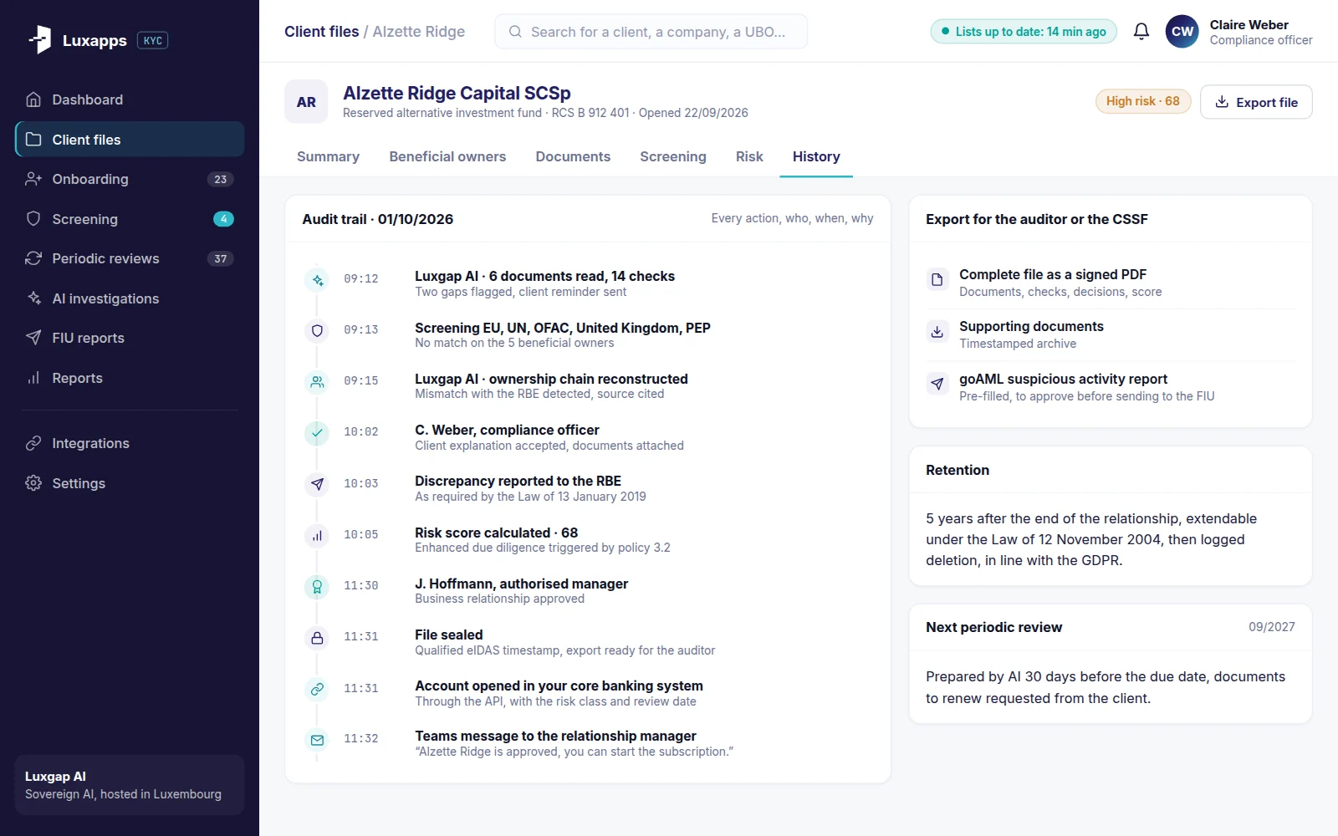Click the people icon on the 09:15 ownership entry
This screenshot has width=1338, height=836.
pos(317,382)
